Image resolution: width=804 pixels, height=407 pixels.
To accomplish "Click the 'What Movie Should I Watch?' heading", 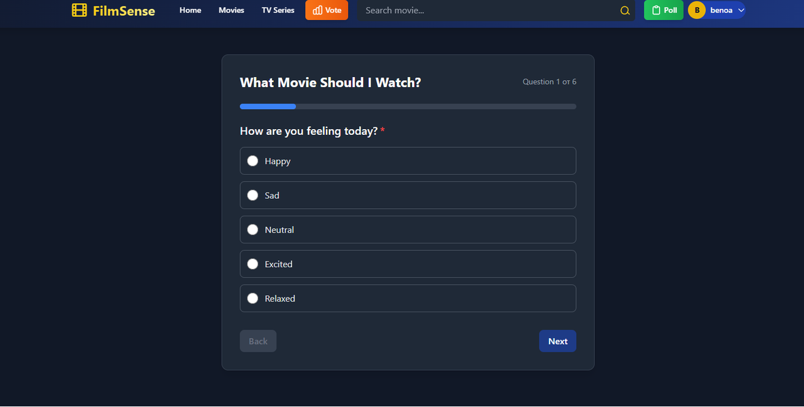I will click(x=330, y=83).
